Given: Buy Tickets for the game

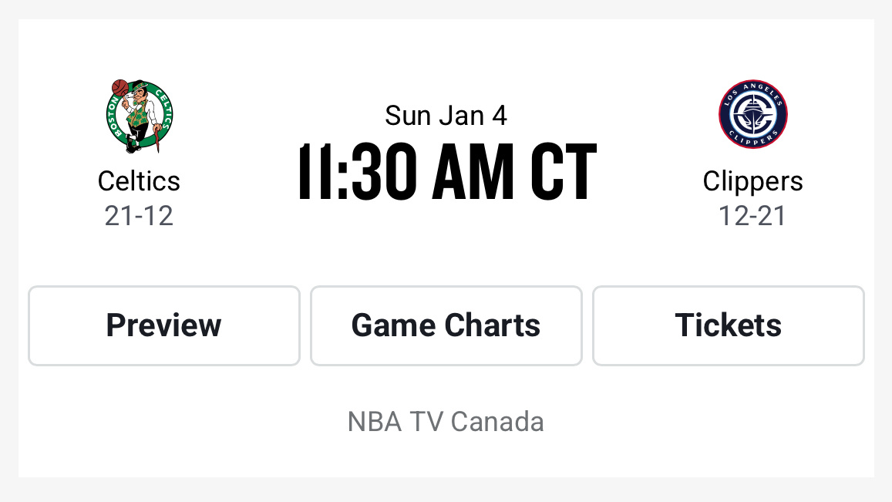Looking at the screenshot, I should coord(728,325).
